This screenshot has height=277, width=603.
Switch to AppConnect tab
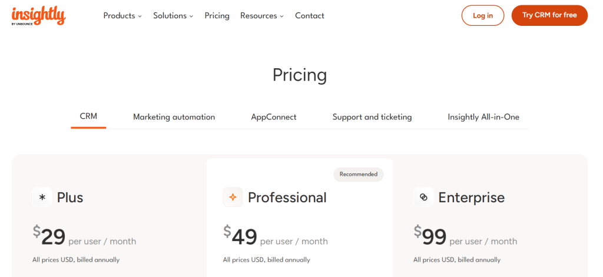coord(274,117)
